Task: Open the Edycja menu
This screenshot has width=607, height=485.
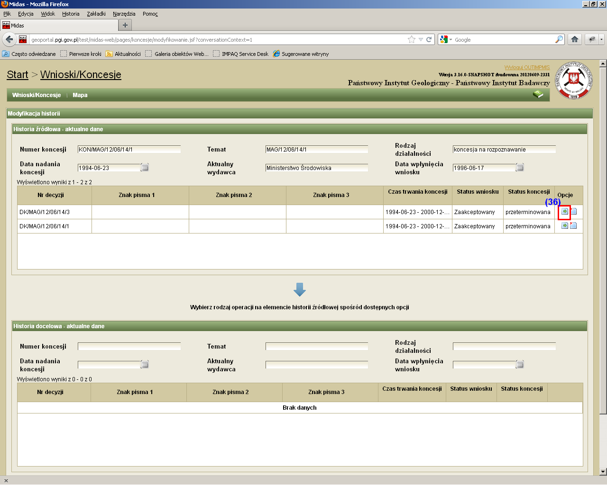Action: point(26,14)
